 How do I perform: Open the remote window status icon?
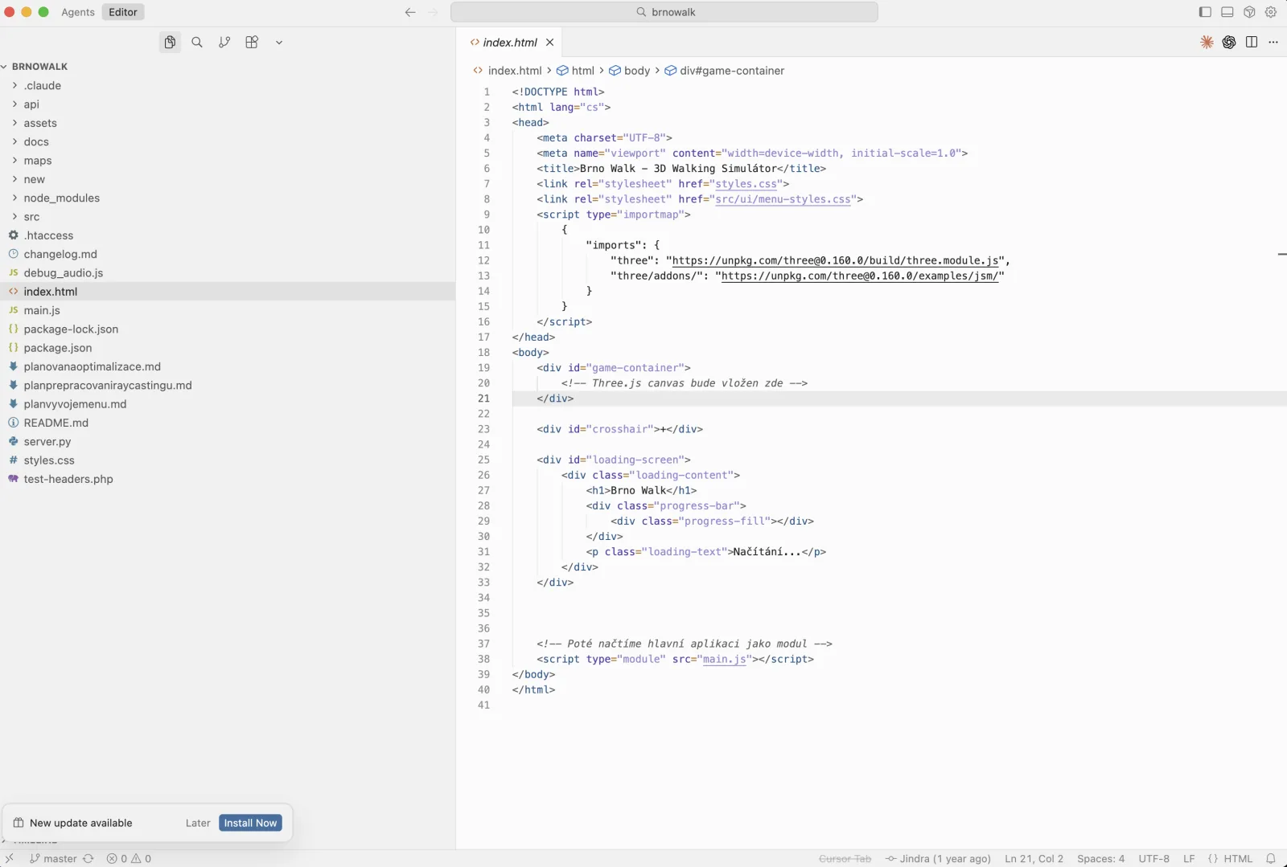pos(10,859)
